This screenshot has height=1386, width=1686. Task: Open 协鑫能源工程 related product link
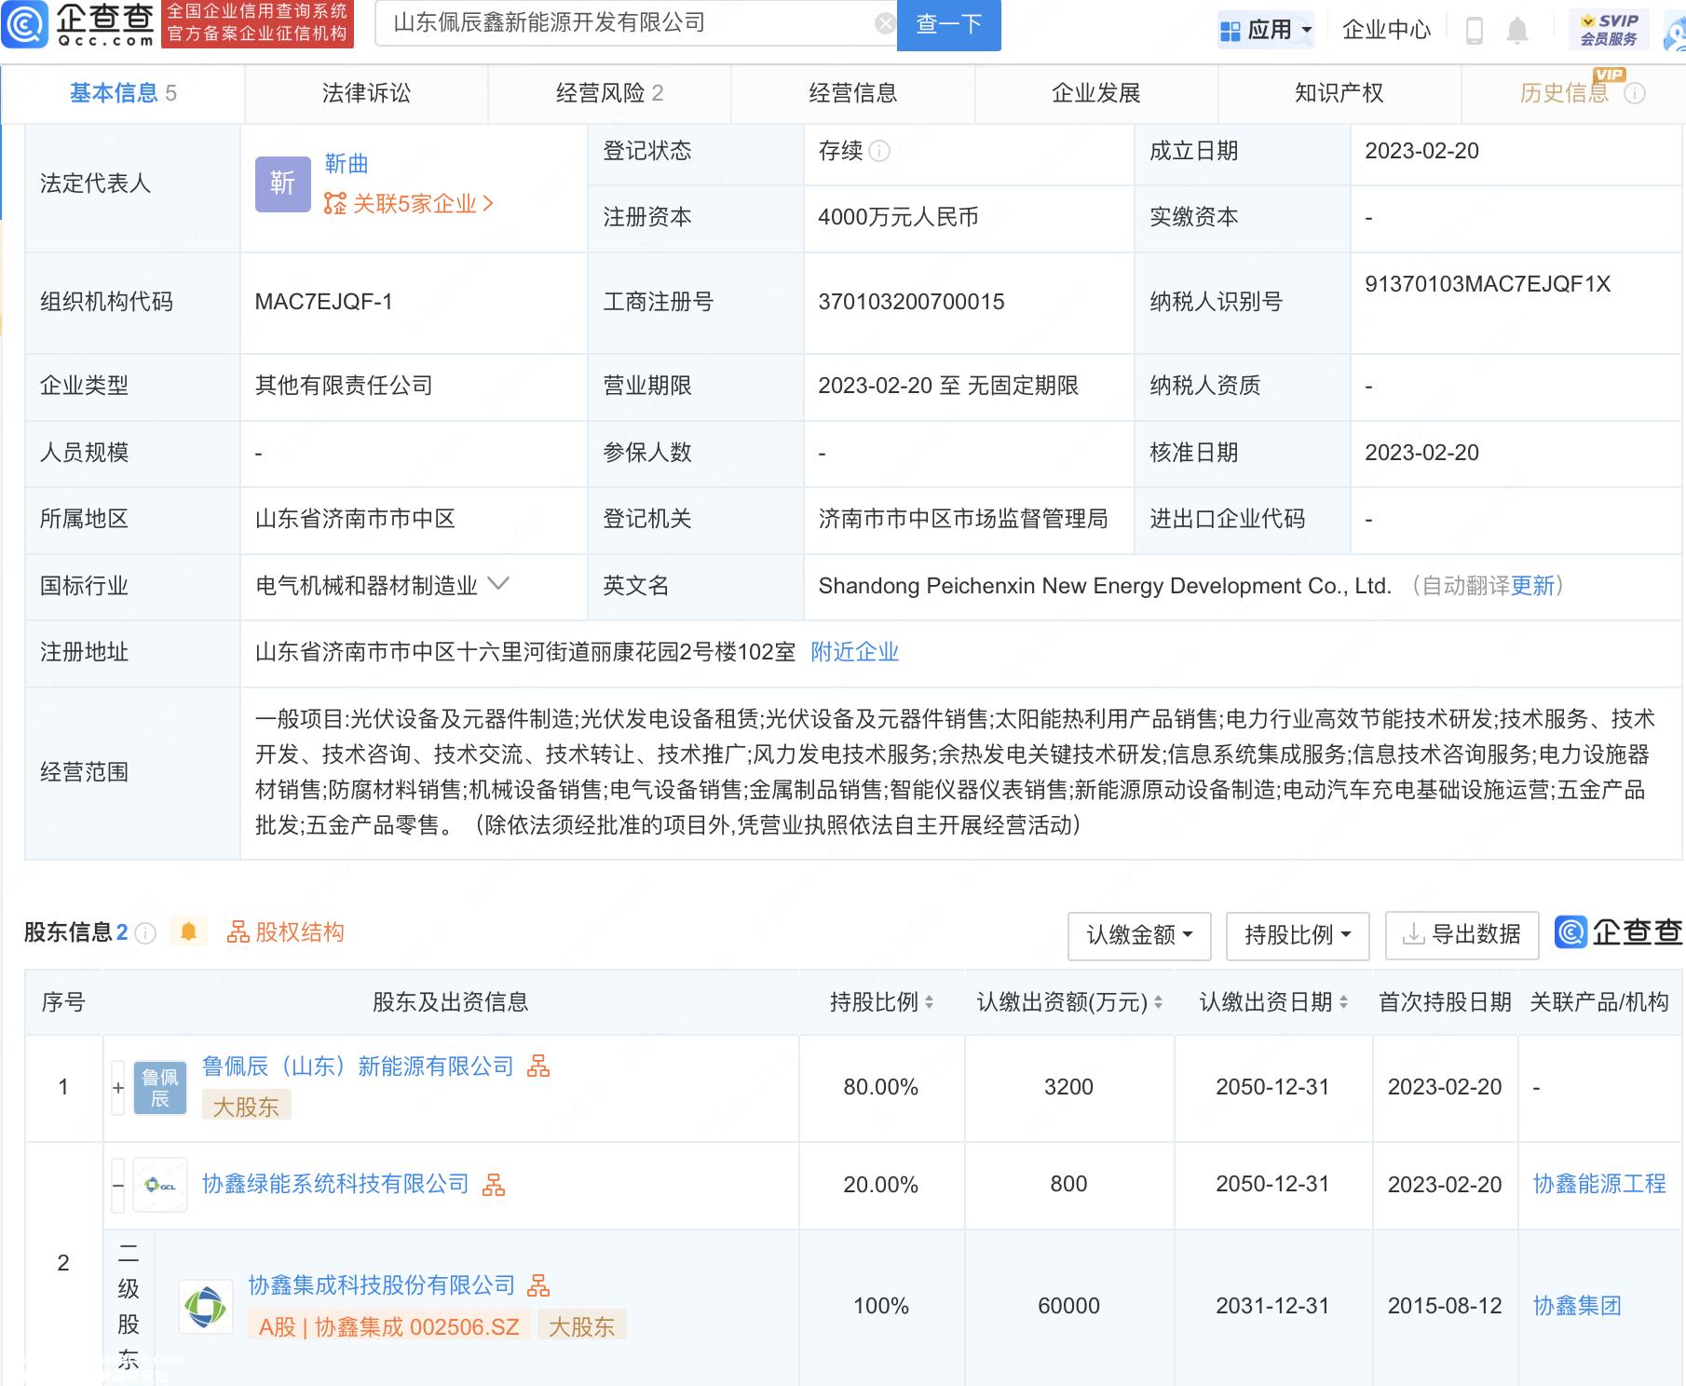coord(1599,1184)
